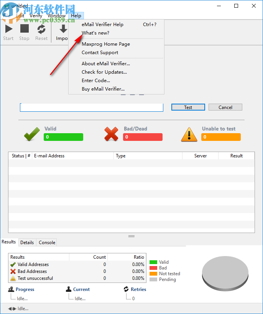
Task: Open the Edit menu
Action: click(20, 16)
